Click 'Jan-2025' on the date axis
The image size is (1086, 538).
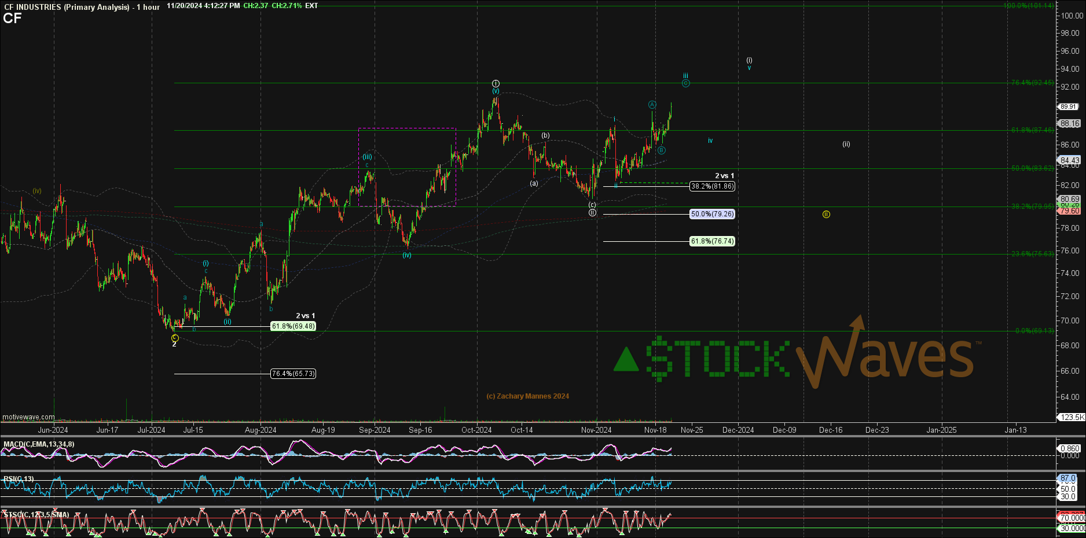click(x=941, y=430)
